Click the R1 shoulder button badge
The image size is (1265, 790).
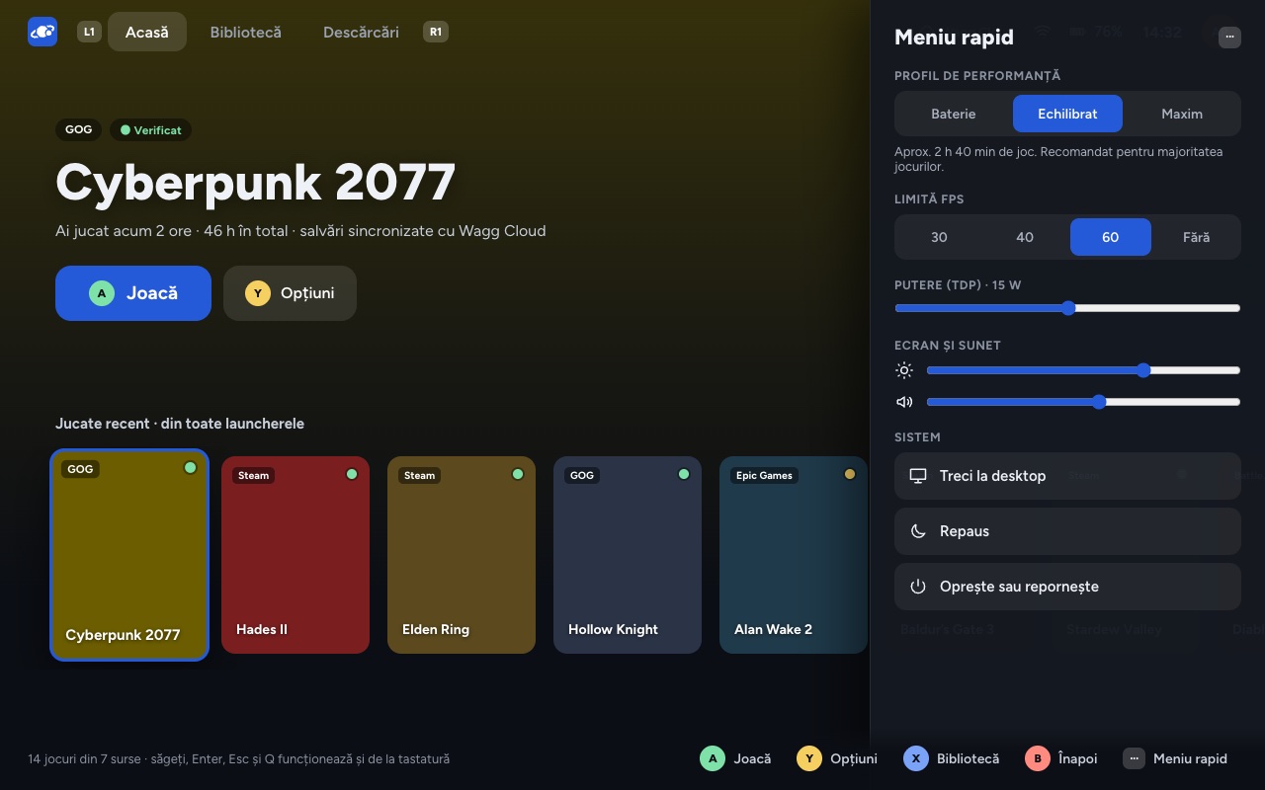pos(435,32)
